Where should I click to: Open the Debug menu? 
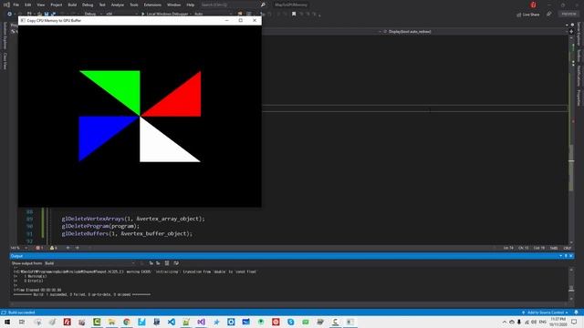coord(88,5)
